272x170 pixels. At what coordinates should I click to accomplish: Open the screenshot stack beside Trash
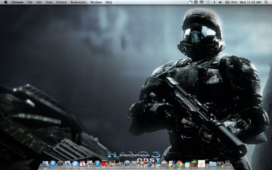click(x=220, y=164)
